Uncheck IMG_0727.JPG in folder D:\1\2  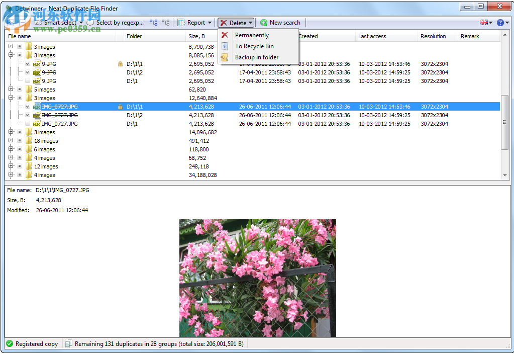[x=28, y=115]
